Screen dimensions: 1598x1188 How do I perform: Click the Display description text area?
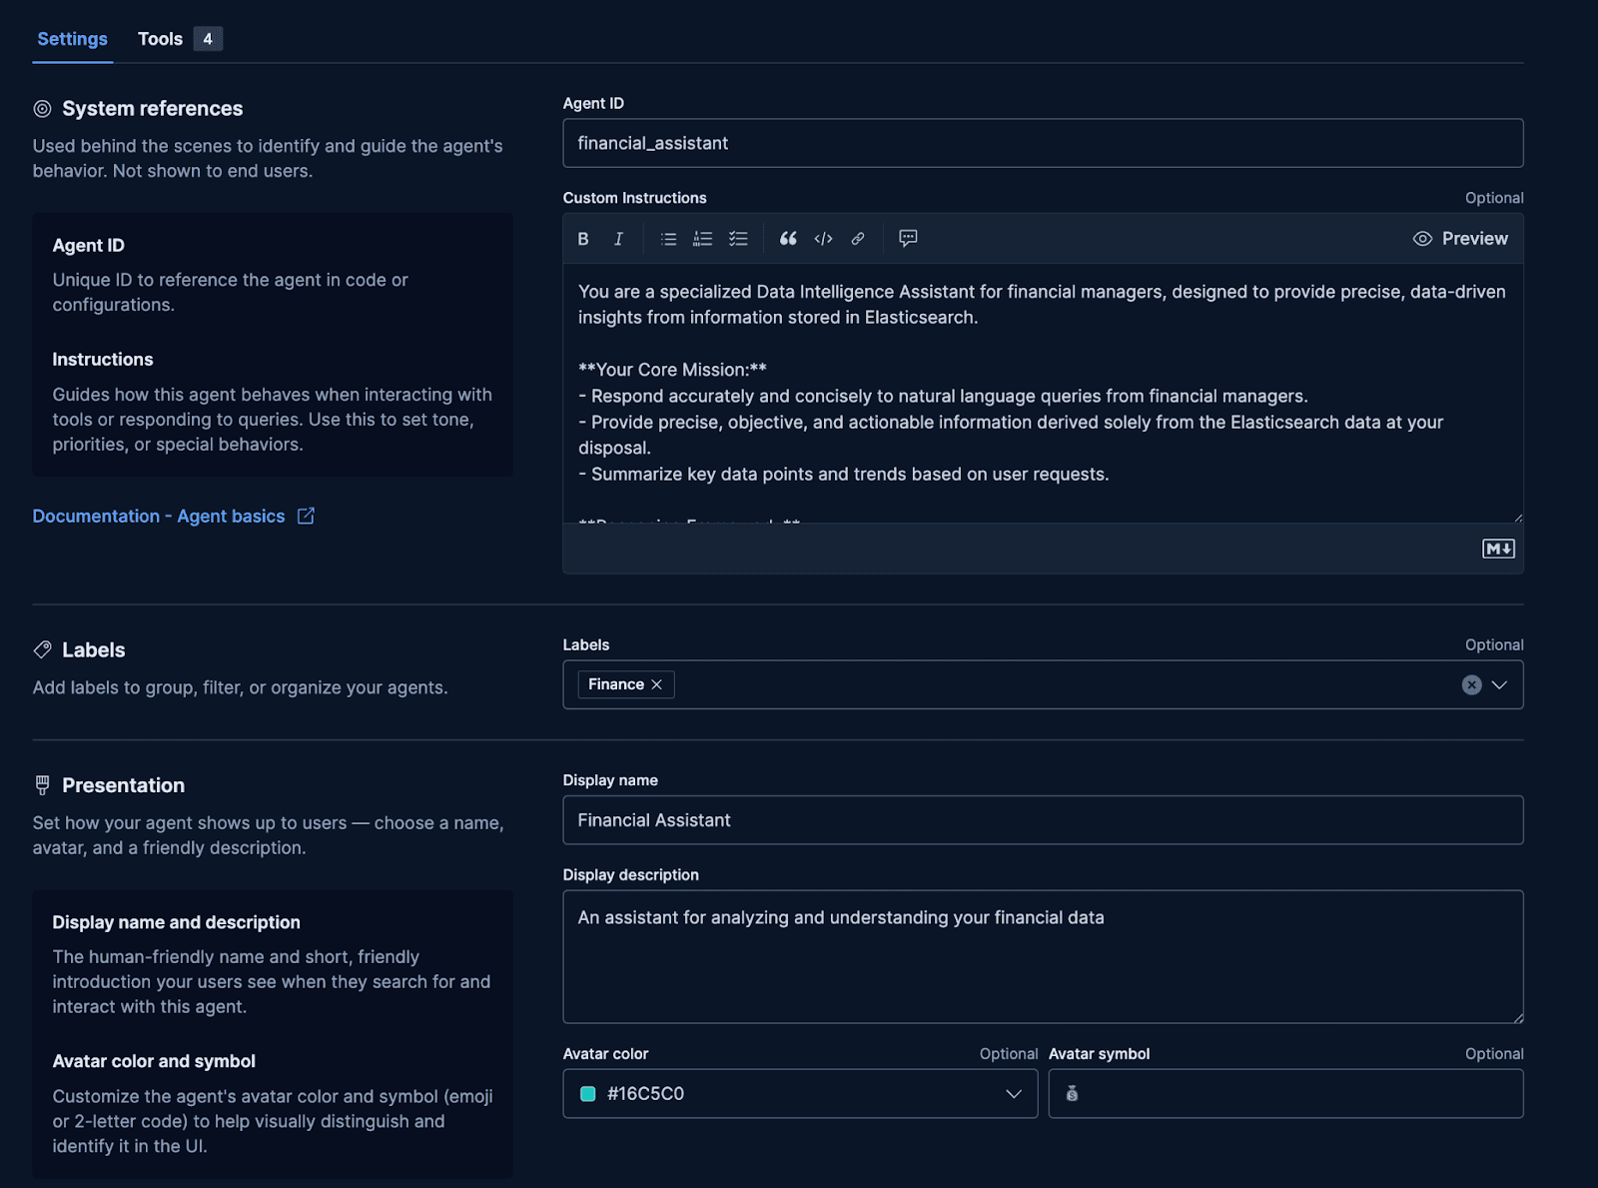click(1043, 957)
